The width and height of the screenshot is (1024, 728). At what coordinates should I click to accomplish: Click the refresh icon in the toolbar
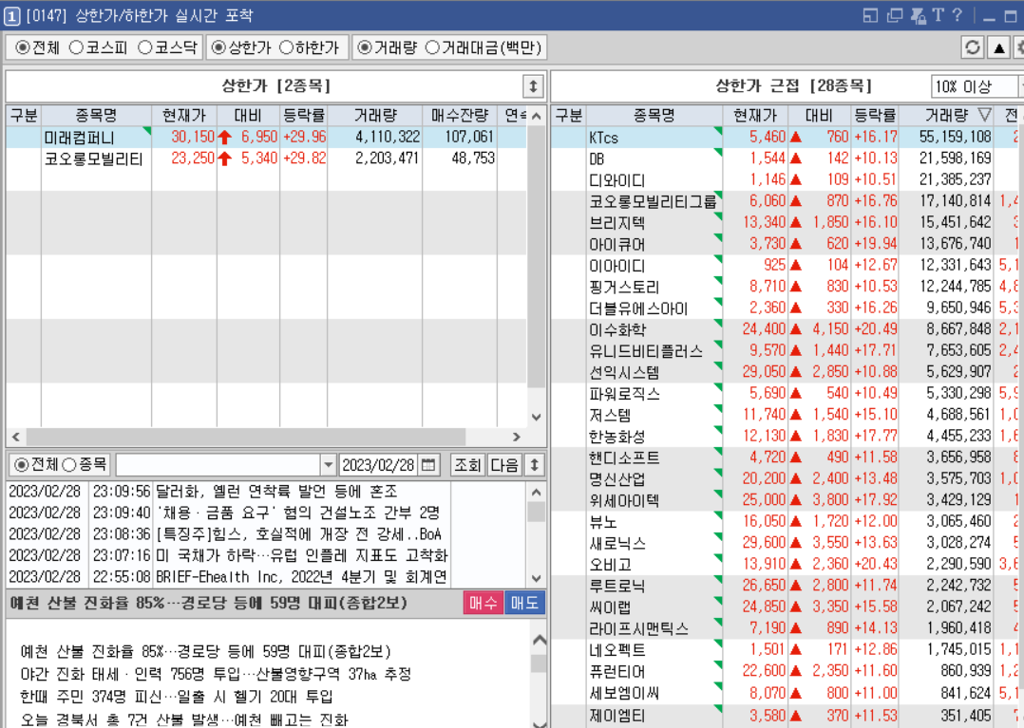coord(973,47)
